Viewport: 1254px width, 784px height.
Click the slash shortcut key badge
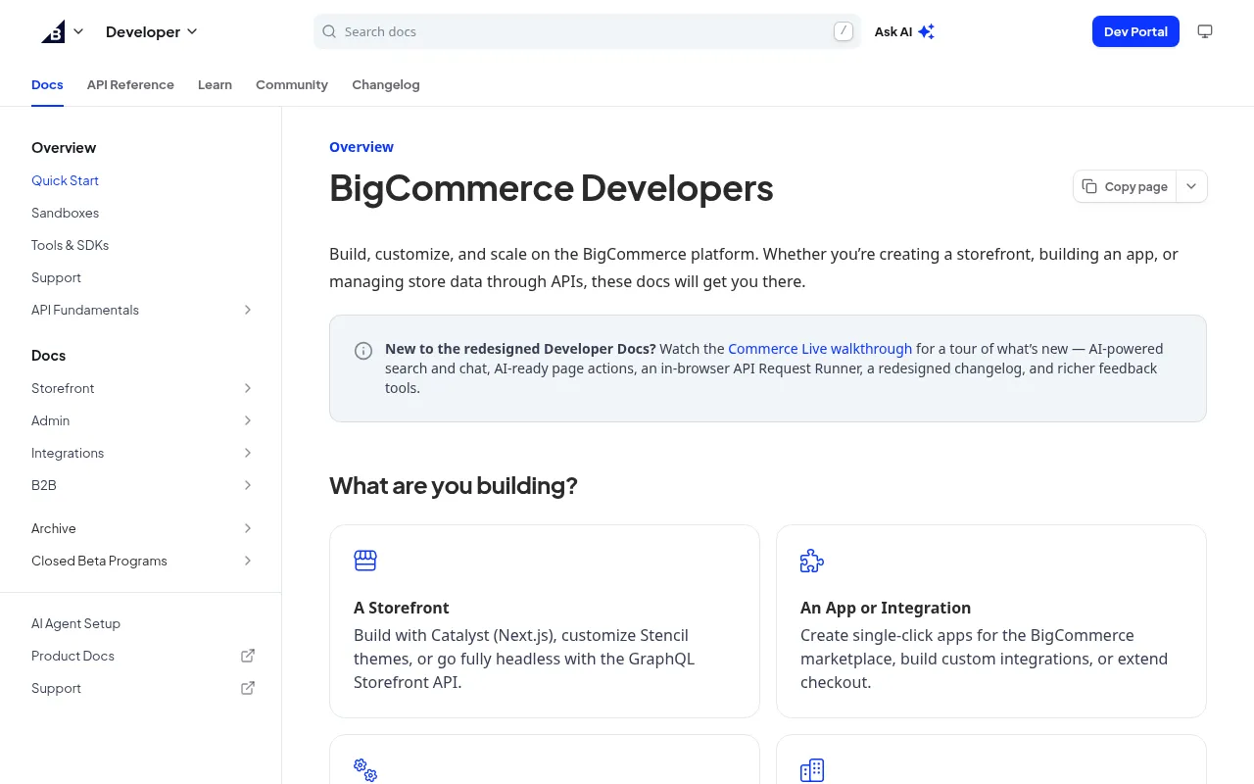[x=844, y=31]
